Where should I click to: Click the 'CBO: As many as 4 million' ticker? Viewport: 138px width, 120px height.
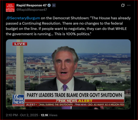pos(106,105)
